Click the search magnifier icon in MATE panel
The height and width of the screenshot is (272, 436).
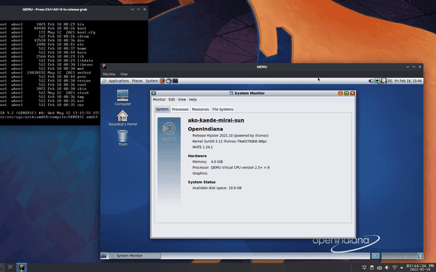[384, 81]
